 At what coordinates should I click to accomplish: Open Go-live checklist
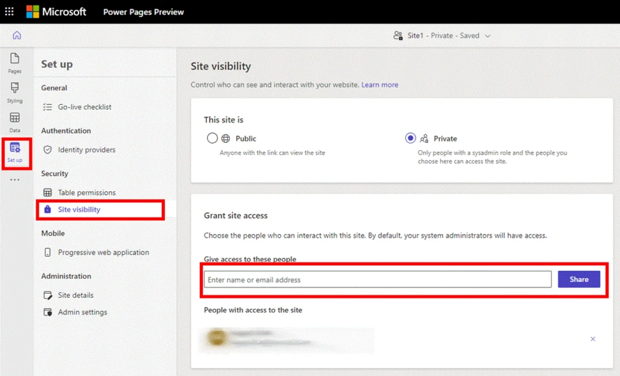pos(84,107)
